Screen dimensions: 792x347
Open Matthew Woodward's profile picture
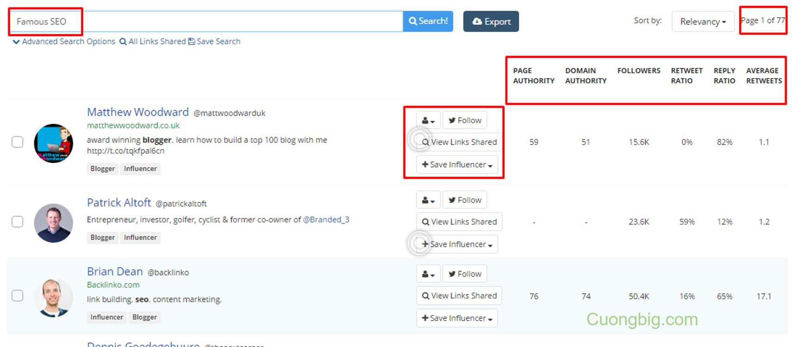coord(54,143)
